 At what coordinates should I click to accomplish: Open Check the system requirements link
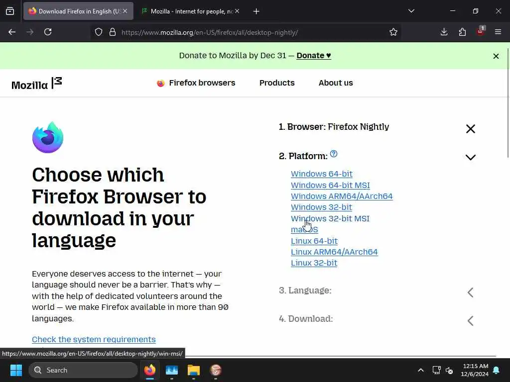94,339
